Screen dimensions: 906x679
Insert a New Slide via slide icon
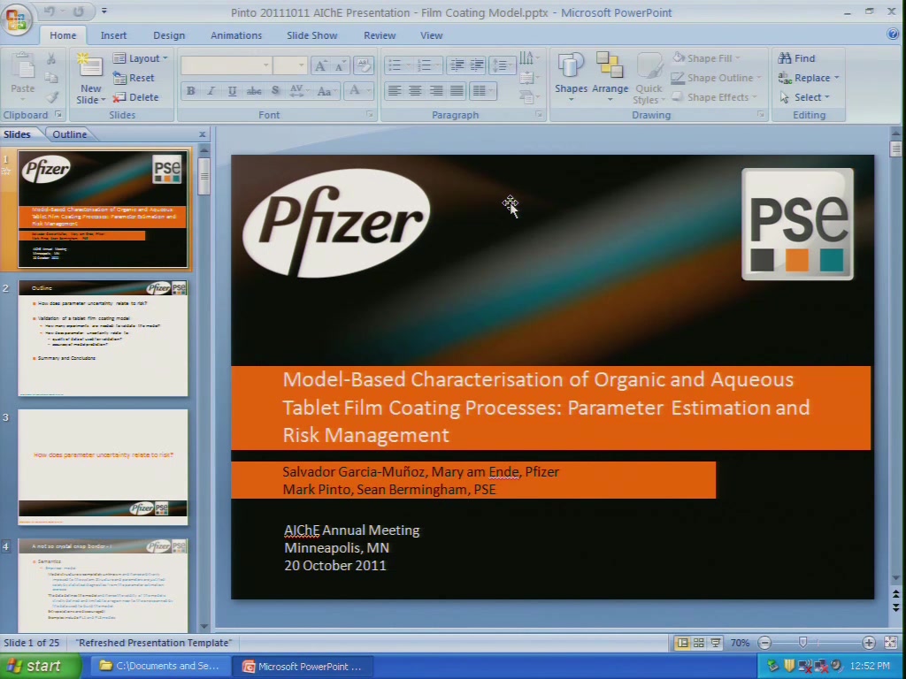pos(90,67)
